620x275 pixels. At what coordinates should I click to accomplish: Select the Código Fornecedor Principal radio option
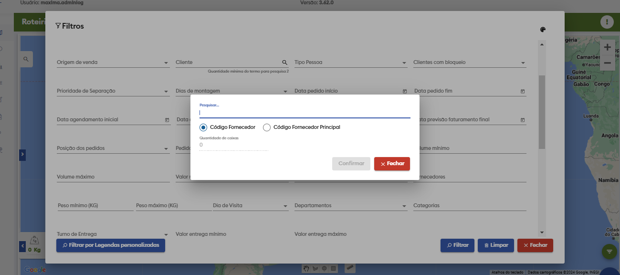click(x=267, y=127)
